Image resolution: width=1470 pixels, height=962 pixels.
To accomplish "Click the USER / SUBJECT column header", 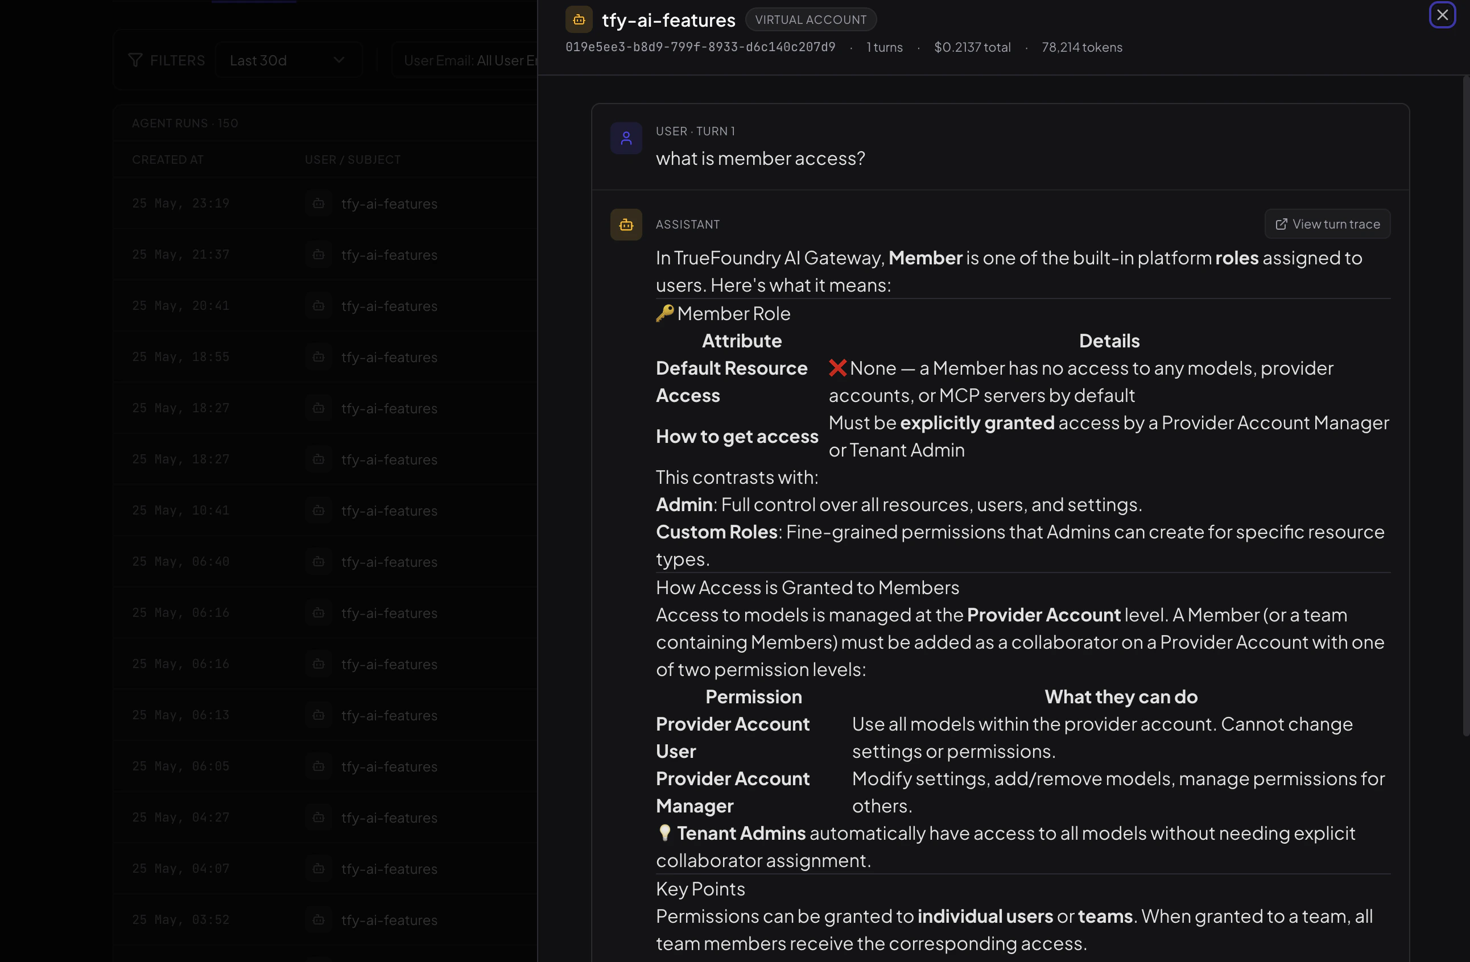I will (x=352, y=159).
